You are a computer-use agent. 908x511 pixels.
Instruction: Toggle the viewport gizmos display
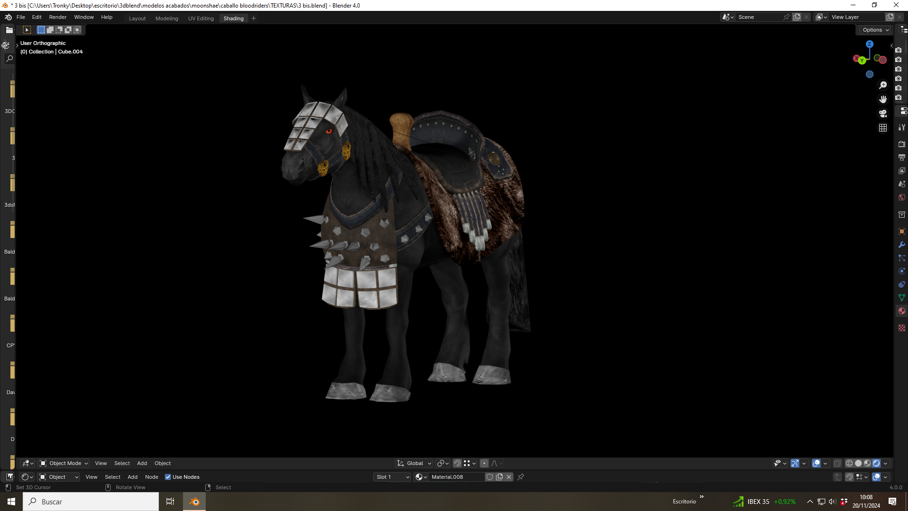coord(795,463)
